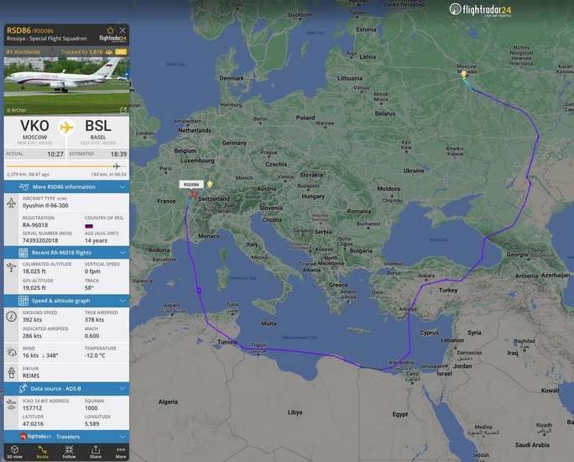Viewport: 574px width, 462px height.
Task: Toggle the Route display button
Action: pos(42,451)
